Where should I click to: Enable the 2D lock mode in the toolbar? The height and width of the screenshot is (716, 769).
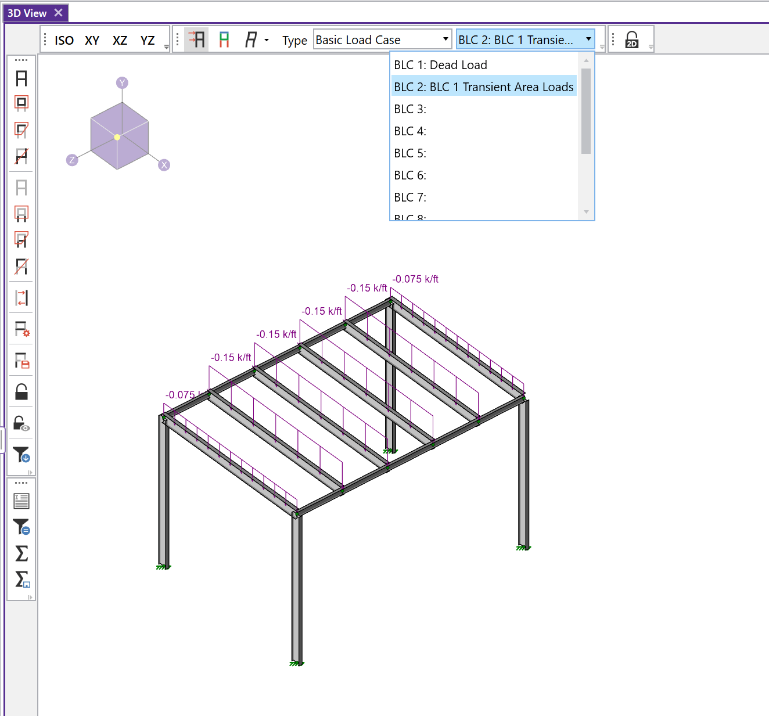631,39
